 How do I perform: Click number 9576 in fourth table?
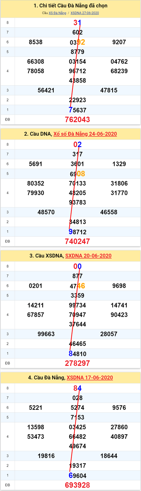[x=119, y=408]
